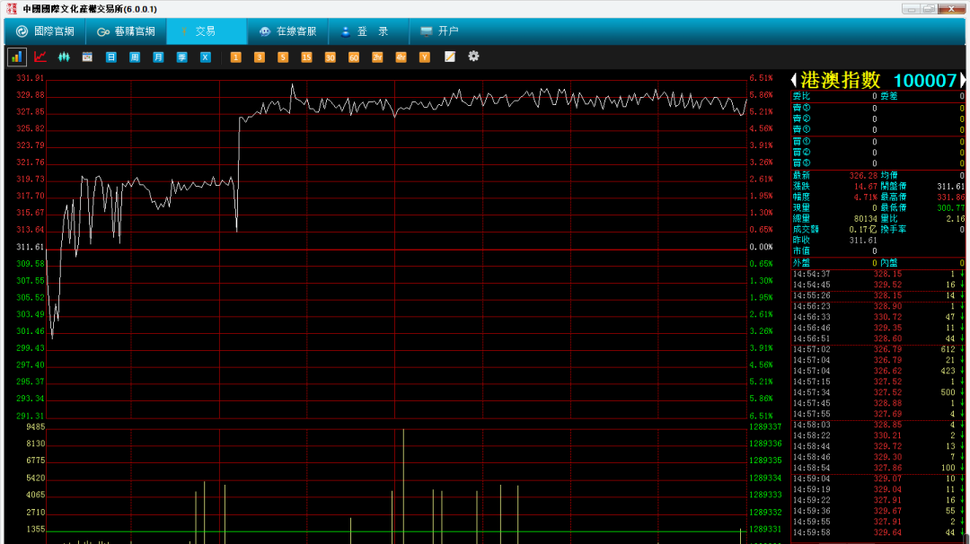Click turnover amount 0.17亿

[x=863, y=229]
